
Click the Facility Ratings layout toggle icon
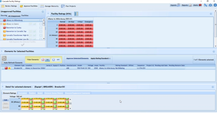pyautogui.click(x=76, y=14)
